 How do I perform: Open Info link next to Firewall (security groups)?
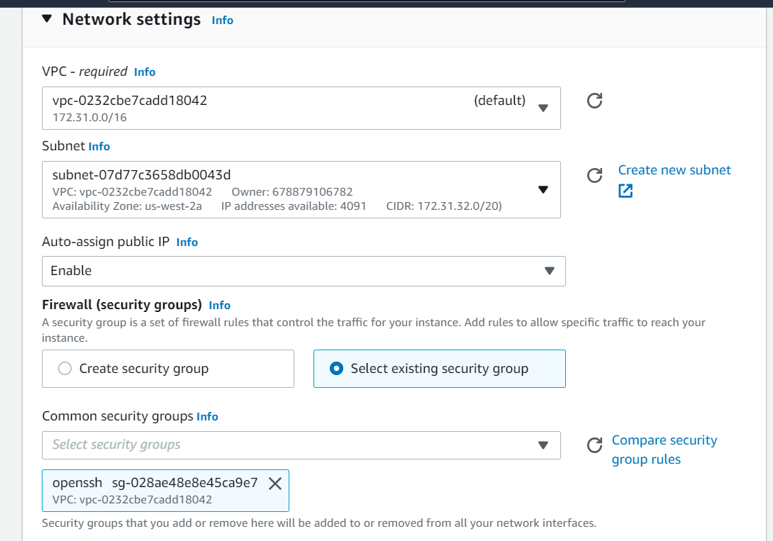point(219,305)
